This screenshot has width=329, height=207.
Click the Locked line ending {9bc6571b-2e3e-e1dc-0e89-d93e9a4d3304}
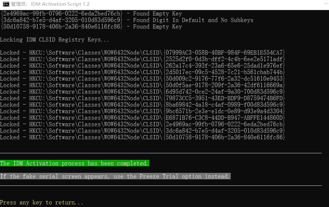pyautogui.click(x=143, y=111)
